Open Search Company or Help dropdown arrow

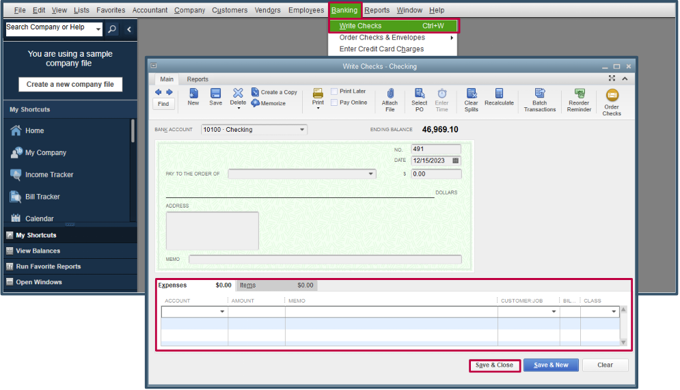click(x=98, y=29)
